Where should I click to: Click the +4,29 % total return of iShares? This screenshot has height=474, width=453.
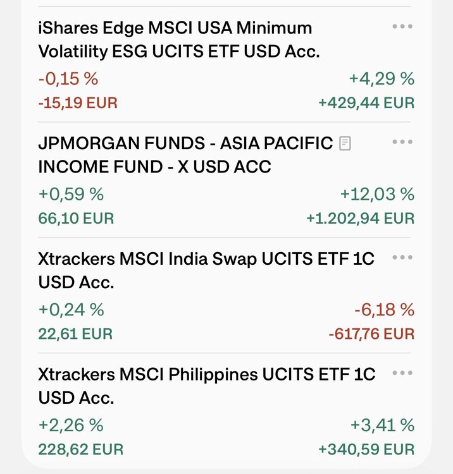point(382,79)
